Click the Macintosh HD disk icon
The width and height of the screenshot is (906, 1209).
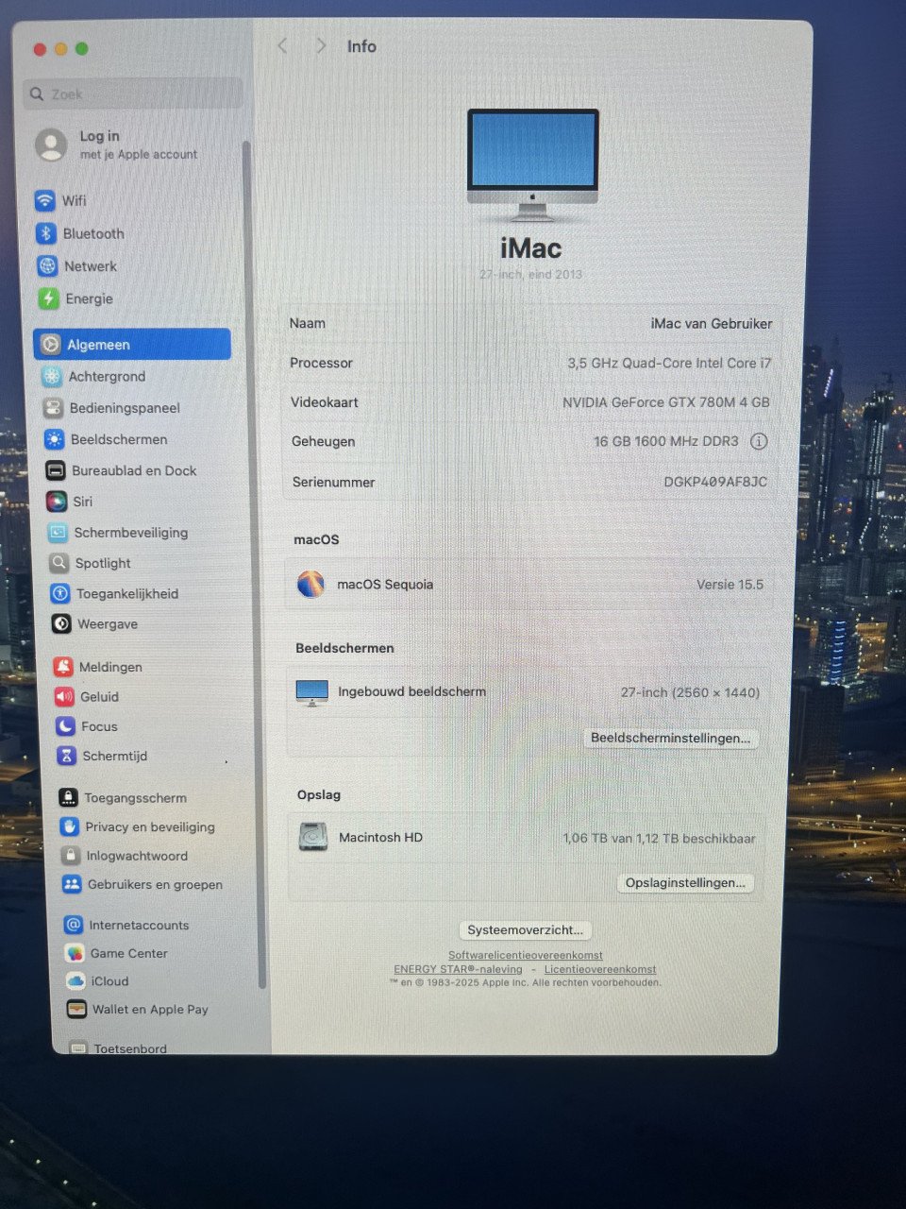pyautogui.click(x=313, y=837)
